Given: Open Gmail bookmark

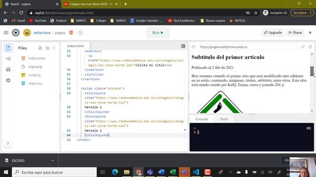Looking at the screenshot, I should pyautogui.click(x=18, y=21).
